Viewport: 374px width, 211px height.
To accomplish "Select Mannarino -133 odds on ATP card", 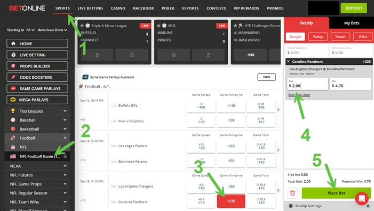I will click(250, 55).
